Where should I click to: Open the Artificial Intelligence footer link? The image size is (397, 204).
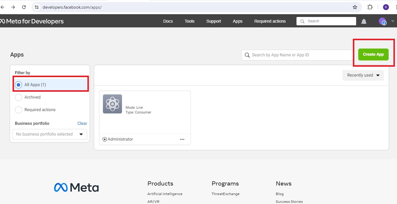click(165, 194)
